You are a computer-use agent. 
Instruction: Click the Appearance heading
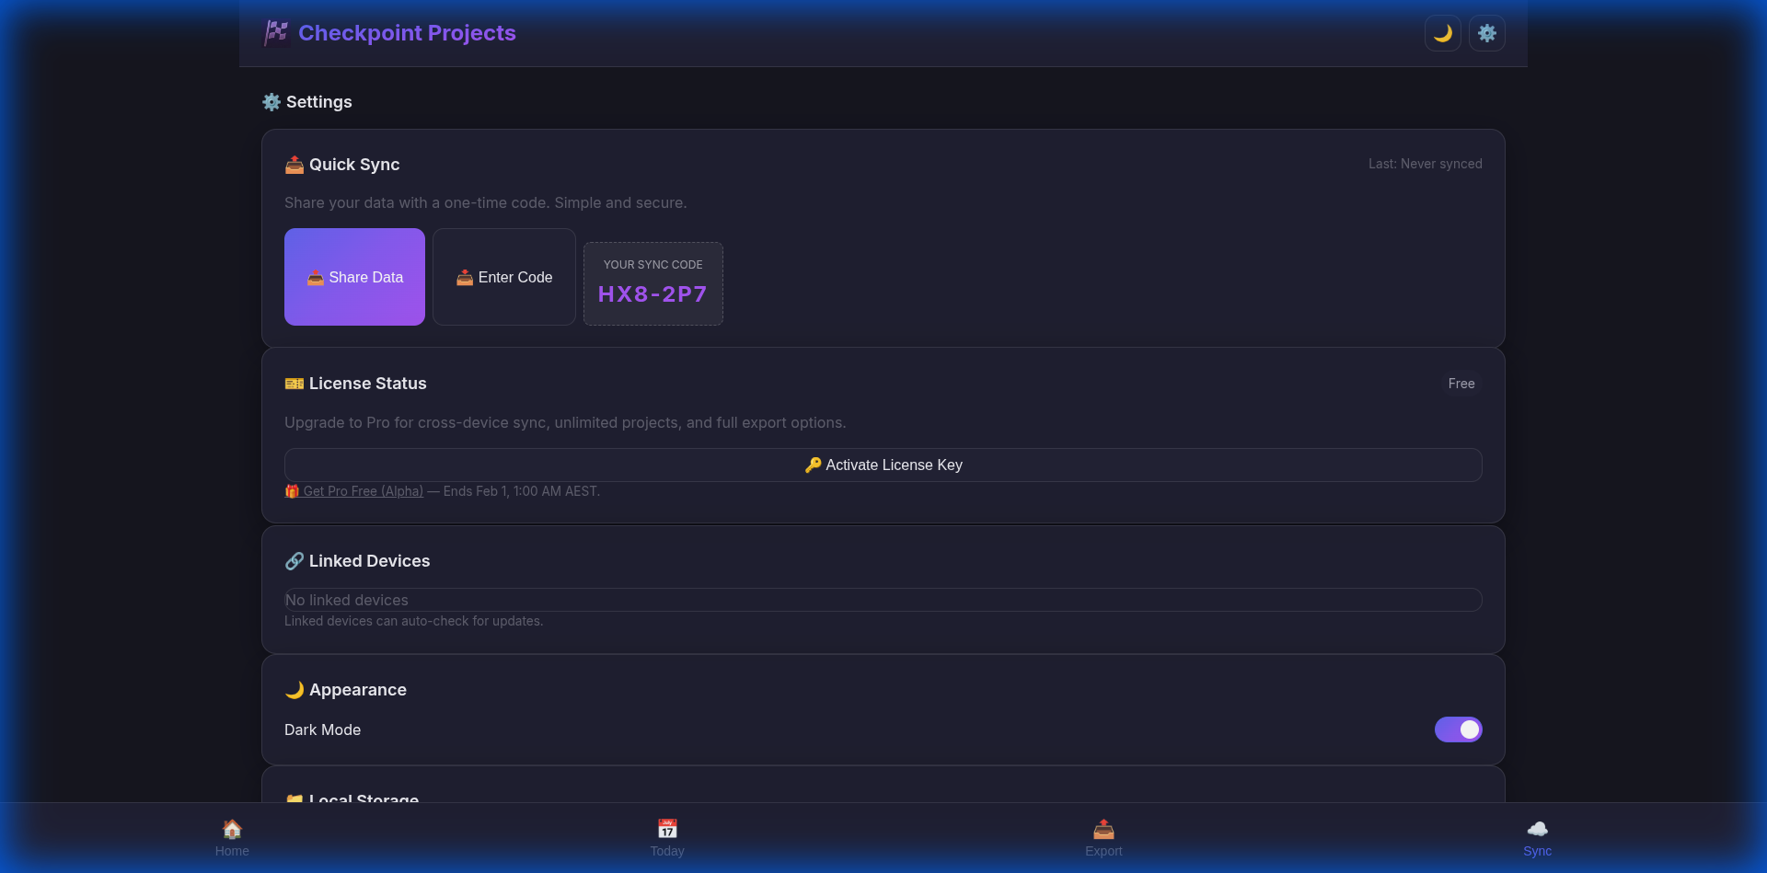[346, 690]
